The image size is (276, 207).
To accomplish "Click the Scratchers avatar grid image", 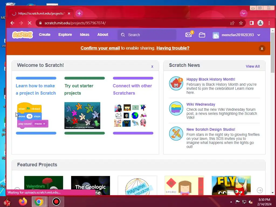I will [x=130, y=115].
